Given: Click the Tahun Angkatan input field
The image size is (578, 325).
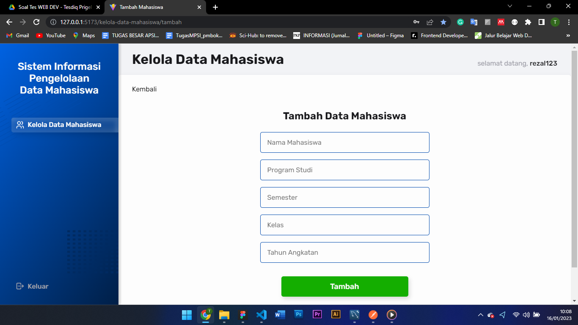Looking at the screenshot, I should click(344, 252).
